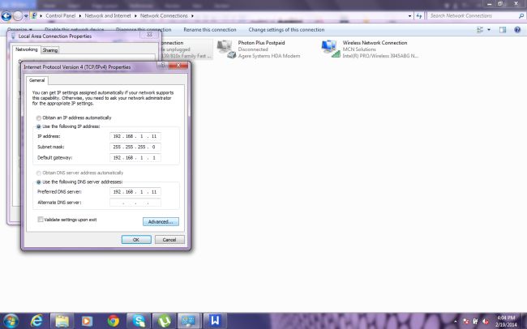Click the Wireless Network Connection name text
Screen dimensions: 527x329
coord(375,43)
